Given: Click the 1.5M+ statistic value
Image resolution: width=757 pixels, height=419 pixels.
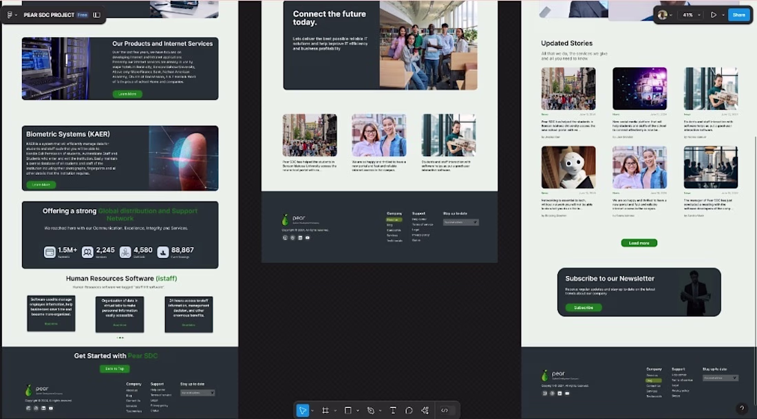Looking at the screenshot, I should point(67,250).
